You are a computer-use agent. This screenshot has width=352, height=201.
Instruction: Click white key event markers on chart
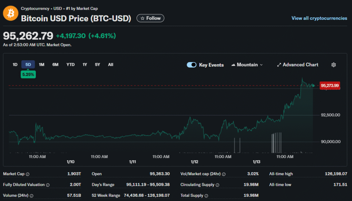276,143
